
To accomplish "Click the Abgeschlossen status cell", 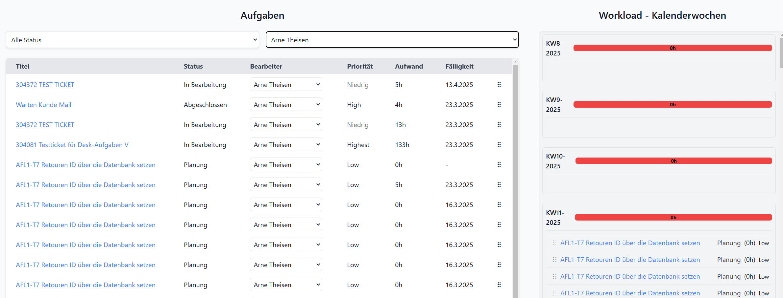I will (x=205, y=105).
